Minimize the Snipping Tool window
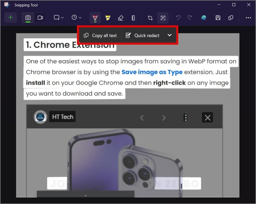This screenshot has width=256, height=204. point(219,5)
